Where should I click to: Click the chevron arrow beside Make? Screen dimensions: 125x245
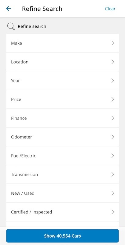pos(113,43)
